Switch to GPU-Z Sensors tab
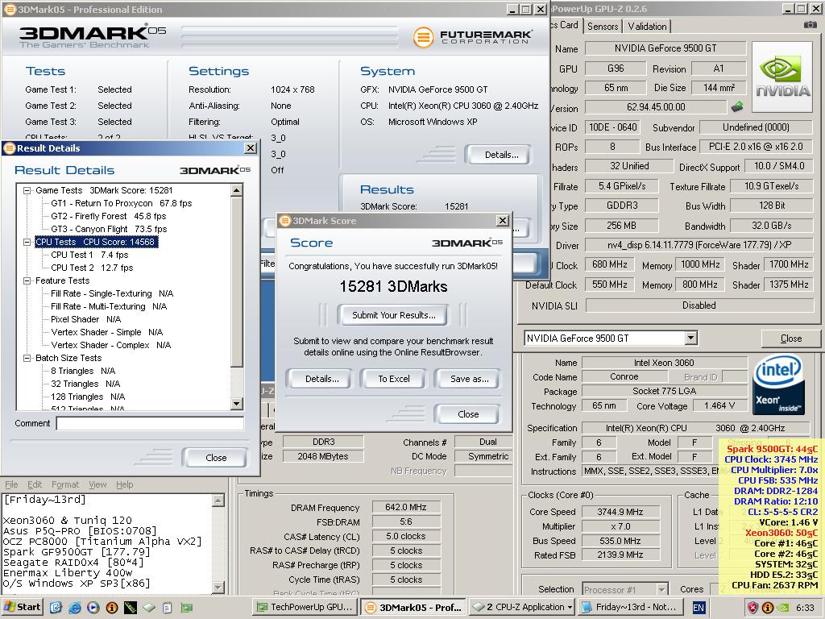The image size is (825, 619). [603, 27]
